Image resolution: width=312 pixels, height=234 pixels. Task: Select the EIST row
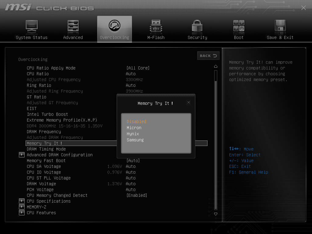click(32, 108)
